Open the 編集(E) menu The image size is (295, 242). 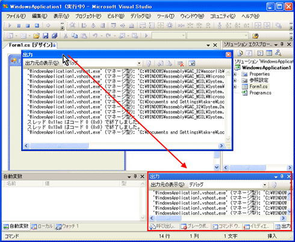point(39,16)
